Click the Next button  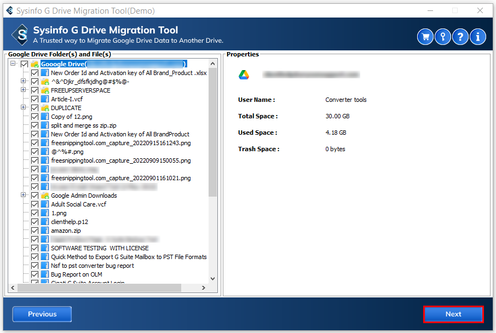coord(453,314)
